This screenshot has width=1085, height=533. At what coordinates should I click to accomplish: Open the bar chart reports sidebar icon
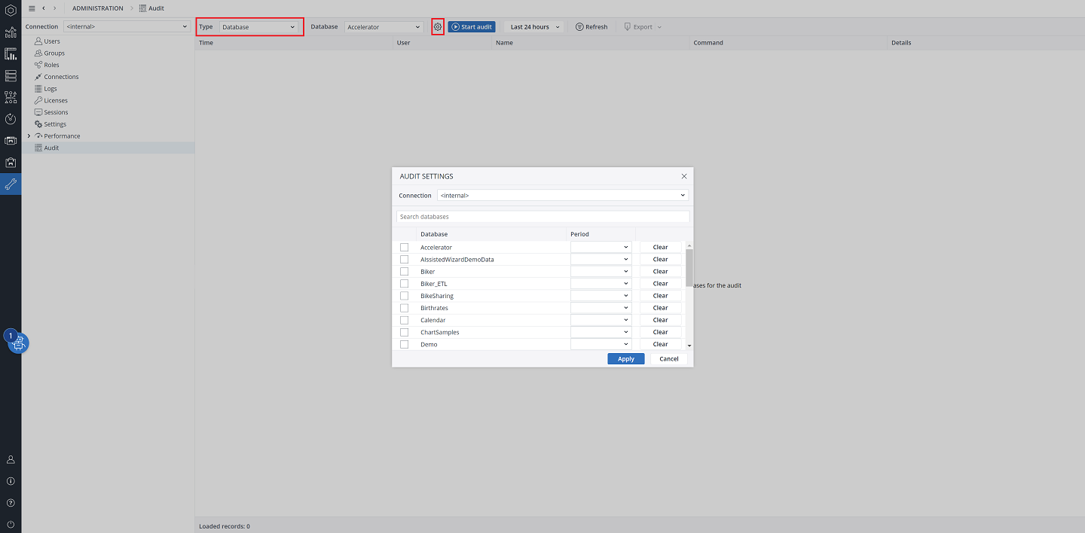(11, 54)
